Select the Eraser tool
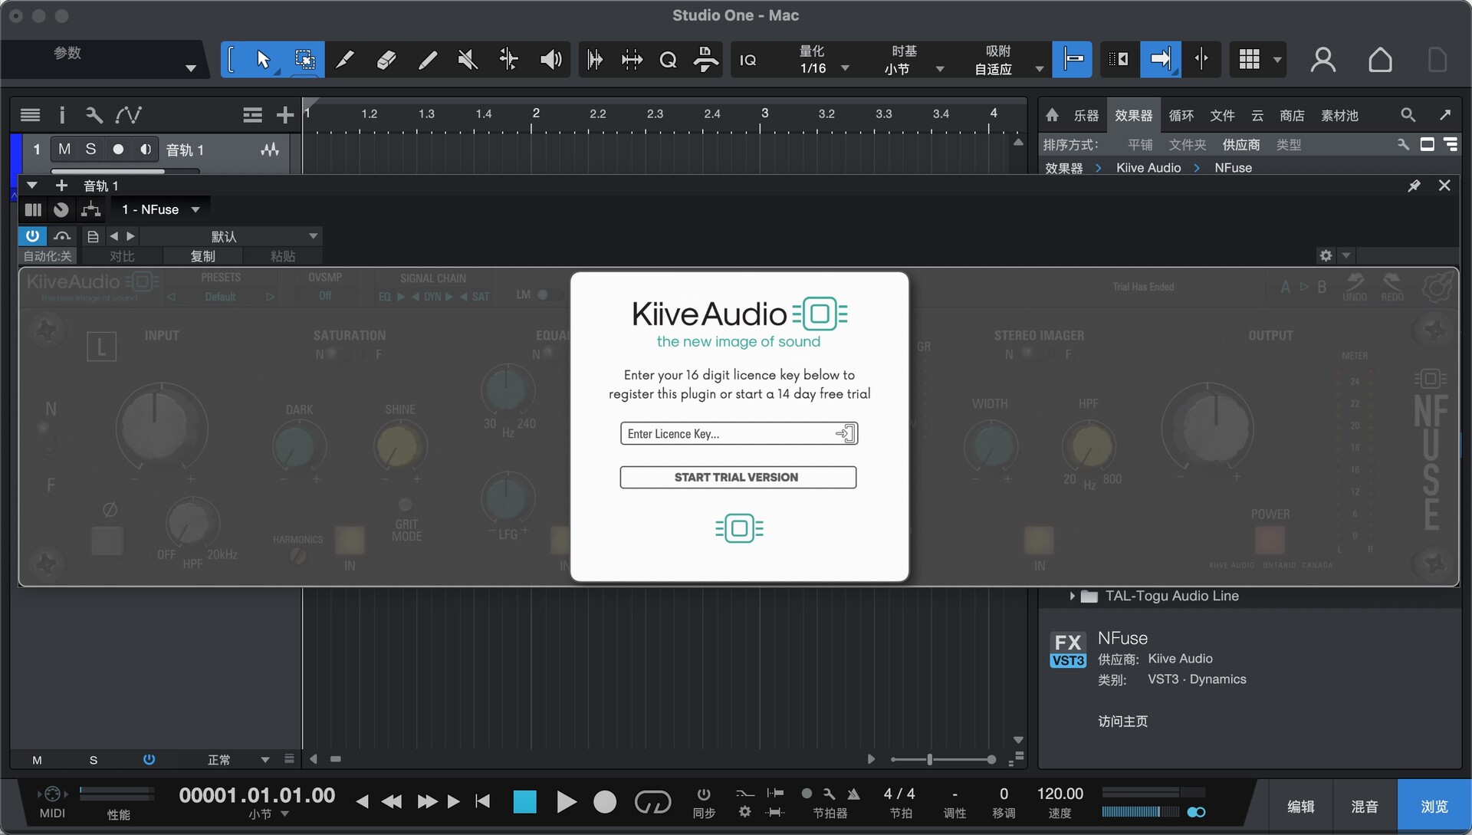This screenshot has width=1472, height=835. pos(386,60)
